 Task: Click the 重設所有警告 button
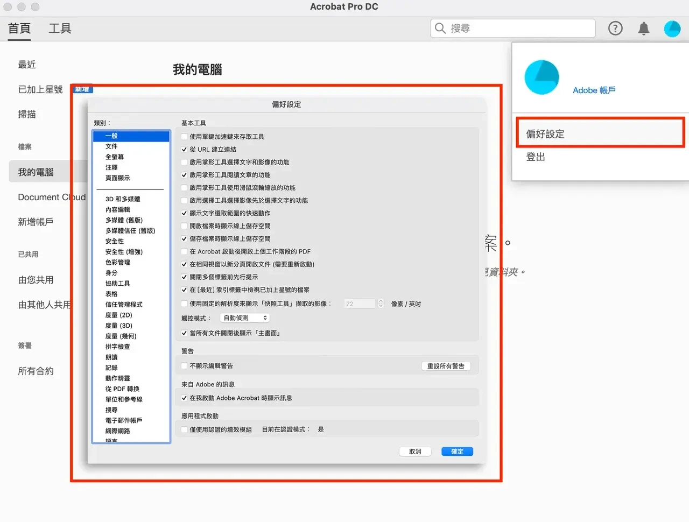coord(446,366)
